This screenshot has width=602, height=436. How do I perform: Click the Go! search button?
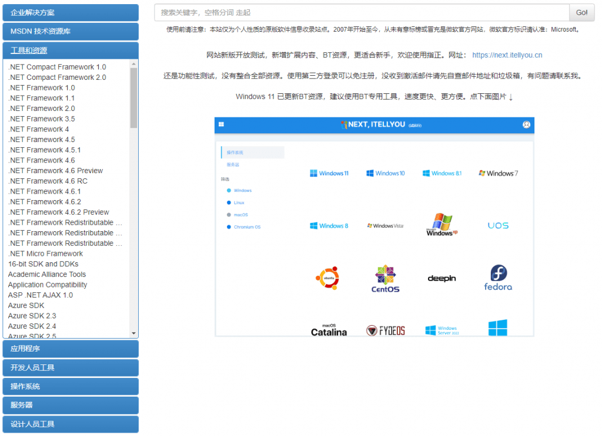pyautogui.click(x=581, y=13)
